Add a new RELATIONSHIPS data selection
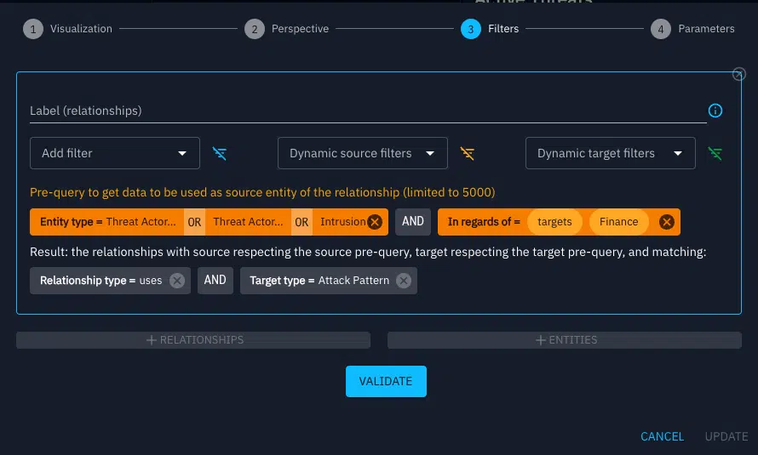The height and width of the screenshot is (455, 758). (x=193, y=340)
